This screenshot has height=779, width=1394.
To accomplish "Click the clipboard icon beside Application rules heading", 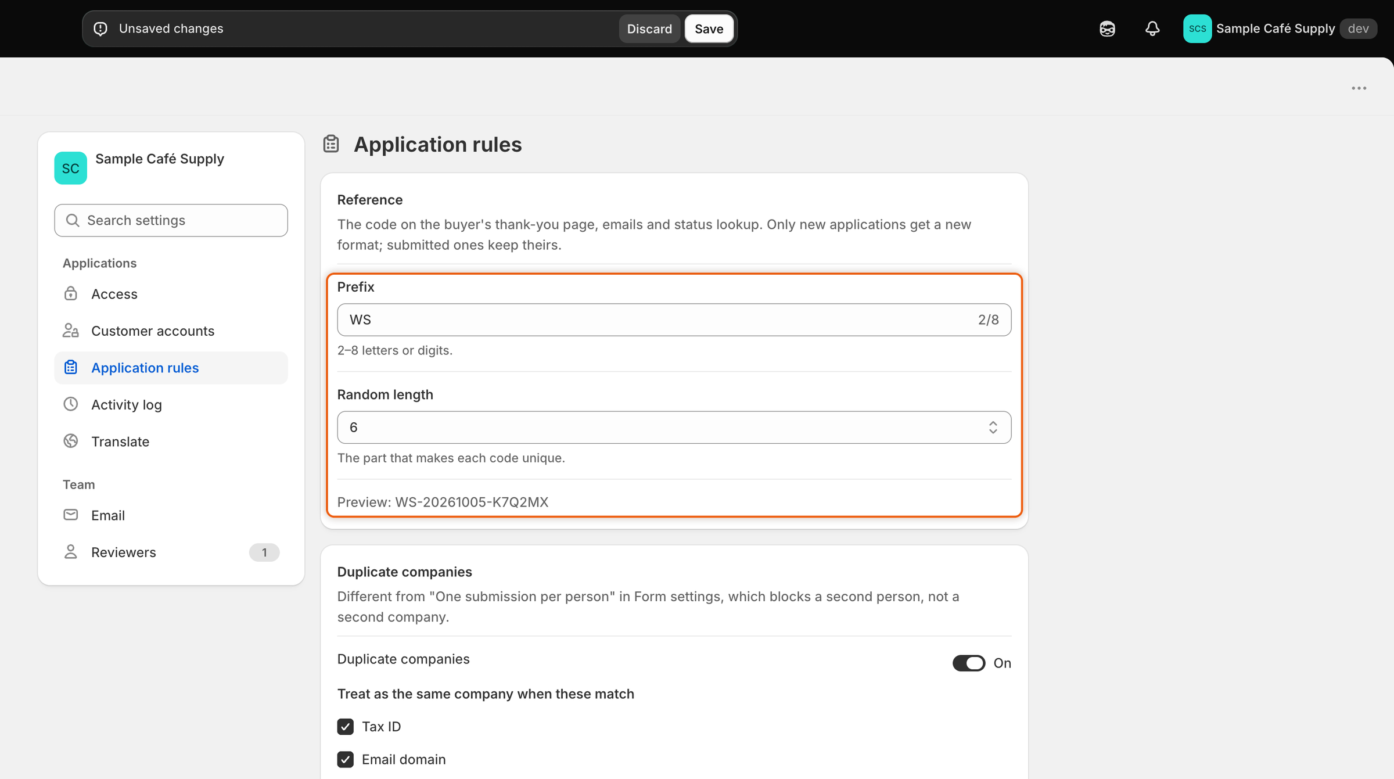I will (x=331, y=143).
